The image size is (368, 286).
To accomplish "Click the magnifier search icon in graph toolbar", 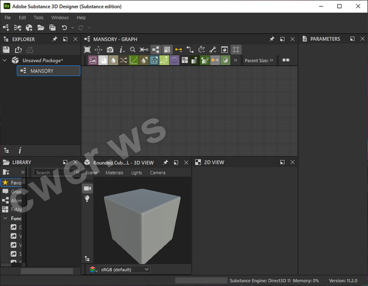I will coord(133,50).
